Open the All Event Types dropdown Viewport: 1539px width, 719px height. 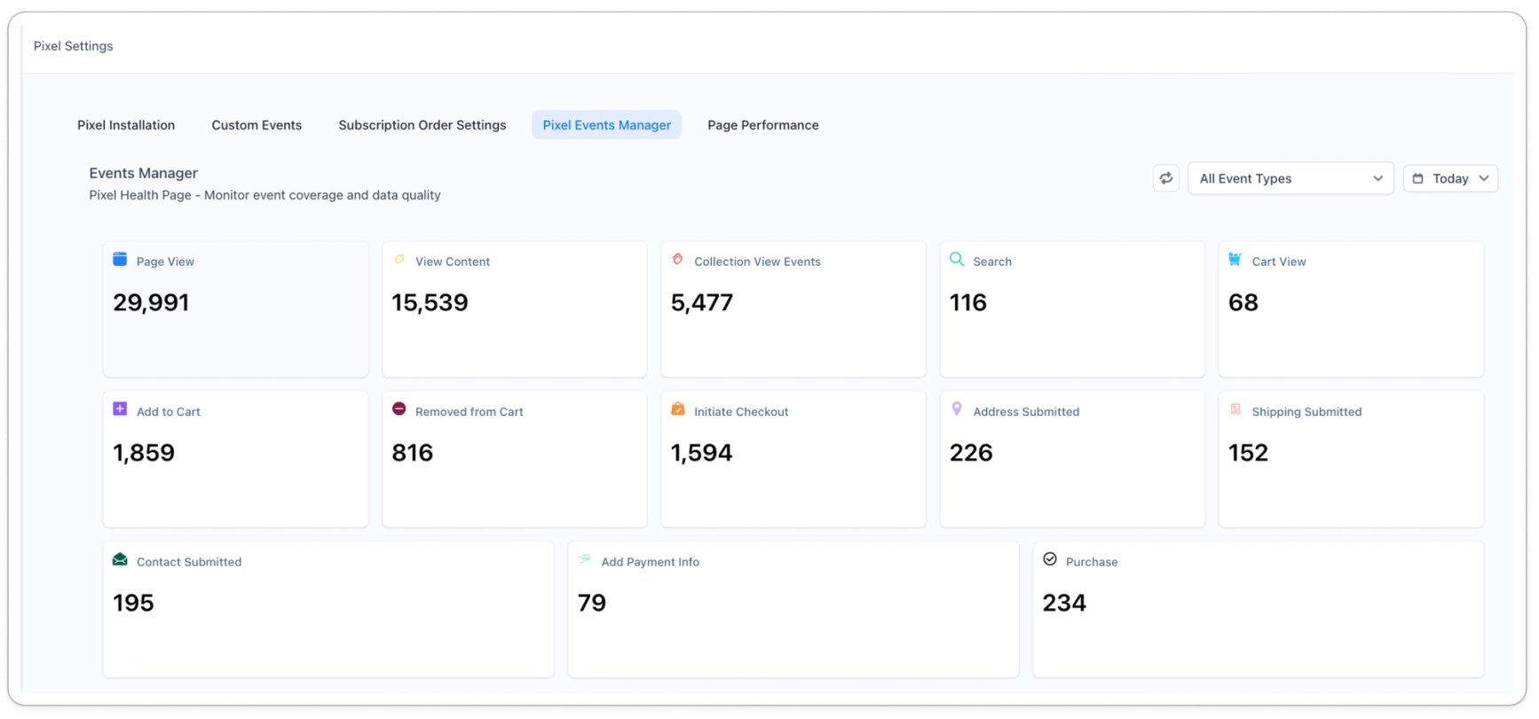1290,178
